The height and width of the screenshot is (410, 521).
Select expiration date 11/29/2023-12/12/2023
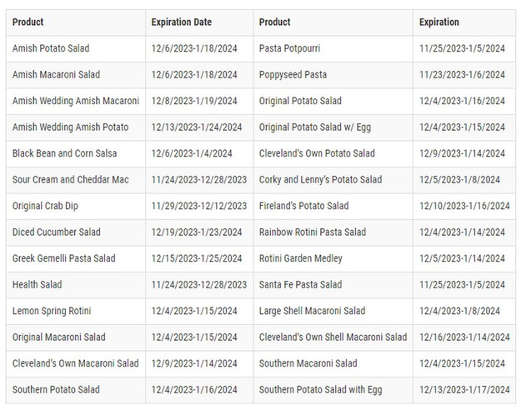[x=198, y=207]
